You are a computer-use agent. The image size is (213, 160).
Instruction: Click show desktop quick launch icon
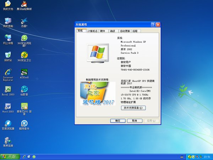click(x=29, y=157)
